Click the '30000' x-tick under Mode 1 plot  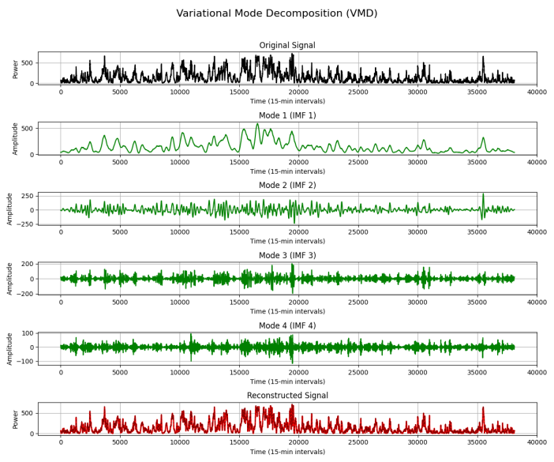pyautogui.click(x=418, y=162)
